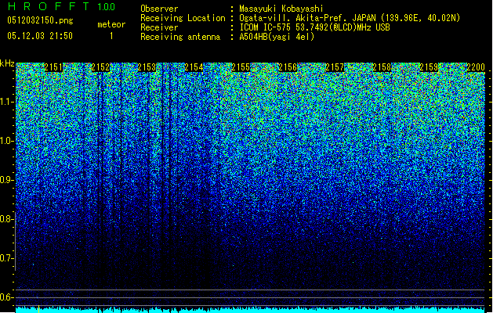Click the ICOM IC-575 receiver text
Image resolution: width=493 pixels, height=313 pixels.
[314, 27]
